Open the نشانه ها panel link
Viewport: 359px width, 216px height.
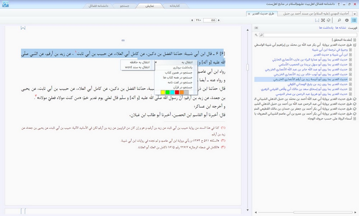click(x=341, y=28)
